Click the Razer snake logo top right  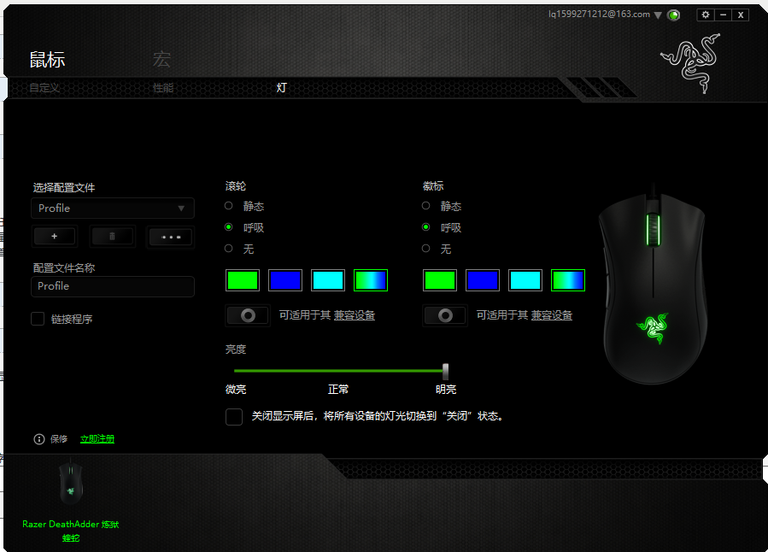692,63
